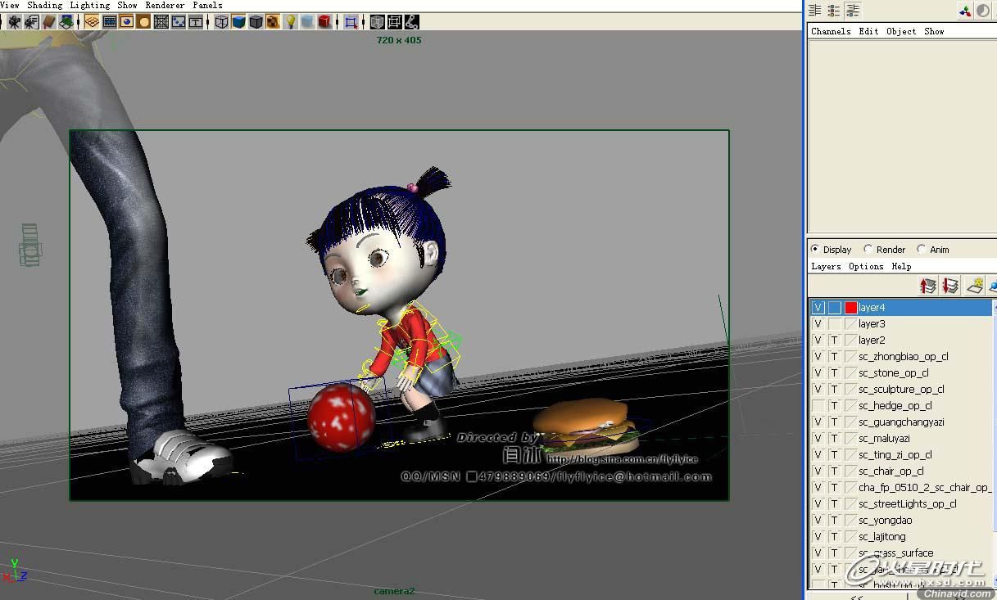Toggle display type T box of layer2
Screen dimensions: 997x600
tap(834, 341)
